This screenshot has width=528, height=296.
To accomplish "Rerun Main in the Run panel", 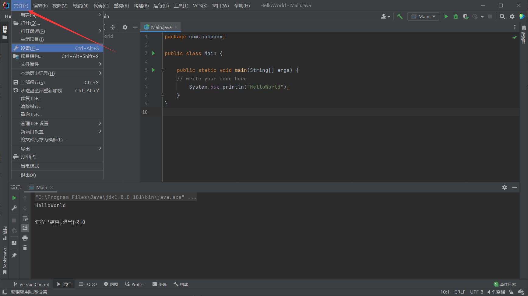I will (x=14, y=198).
